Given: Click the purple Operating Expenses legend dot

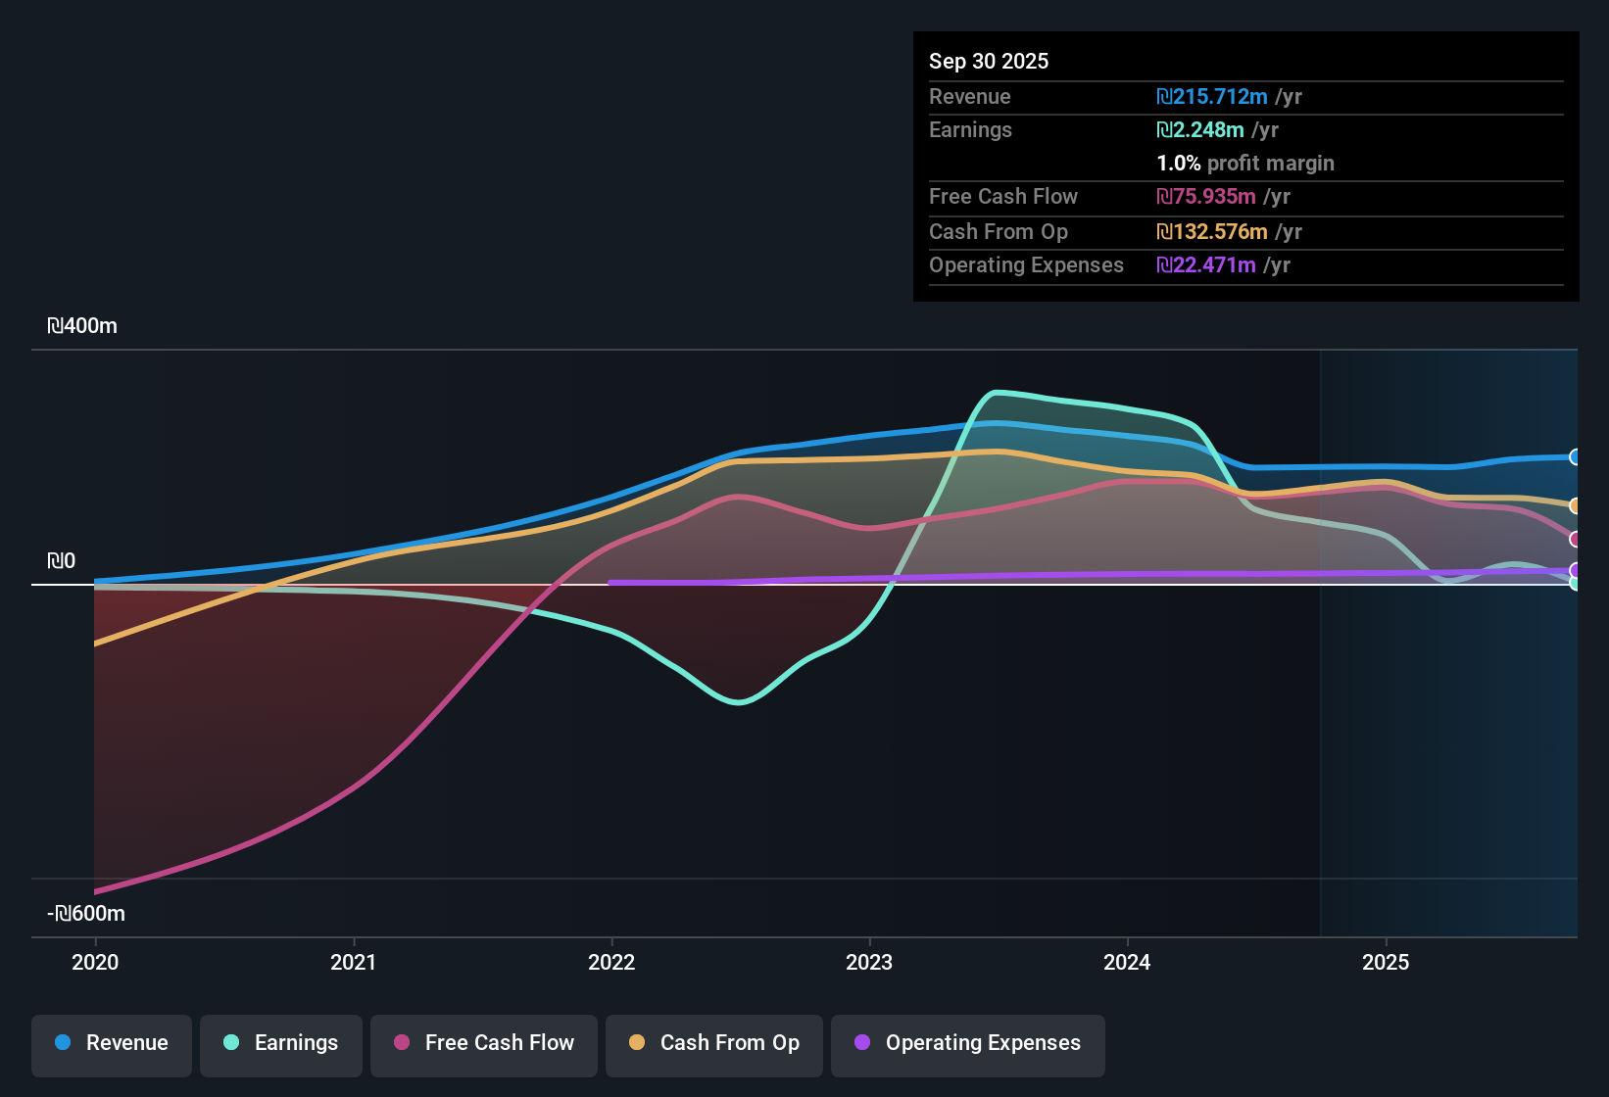Looking at the screenshot, I should pyautogui.click(x=863, y=1043).
